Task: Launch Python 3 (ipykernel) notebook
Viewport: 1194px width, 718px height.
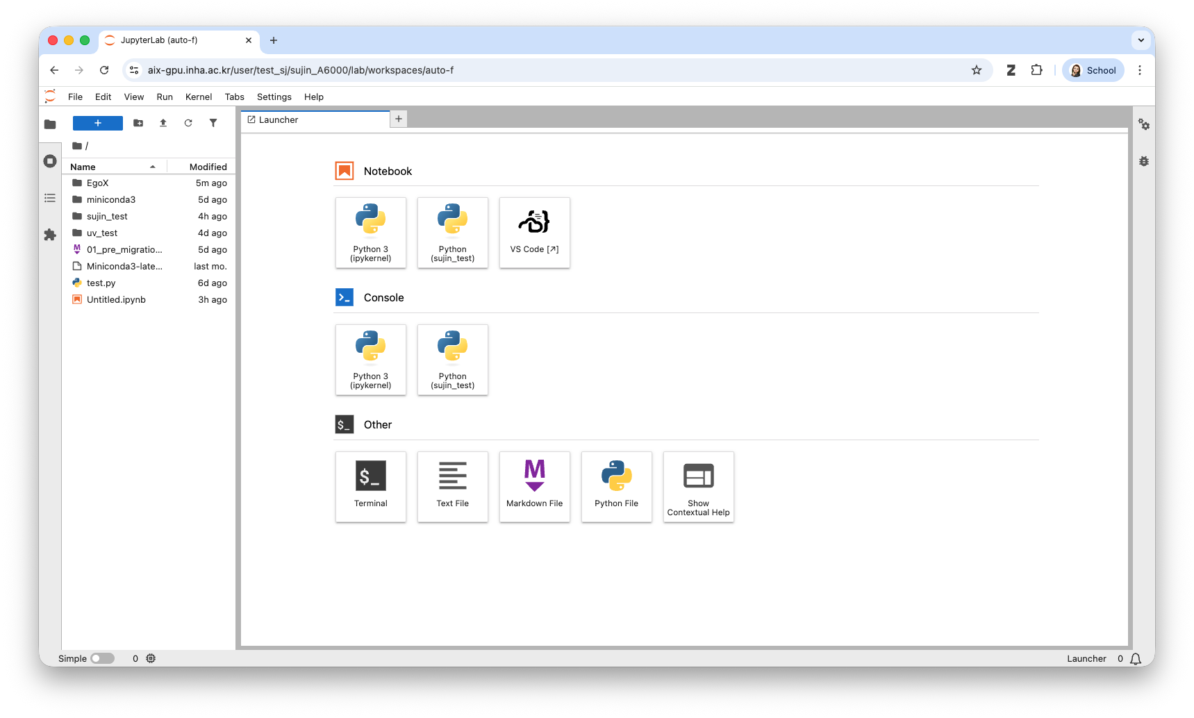Action: (371, 233)
